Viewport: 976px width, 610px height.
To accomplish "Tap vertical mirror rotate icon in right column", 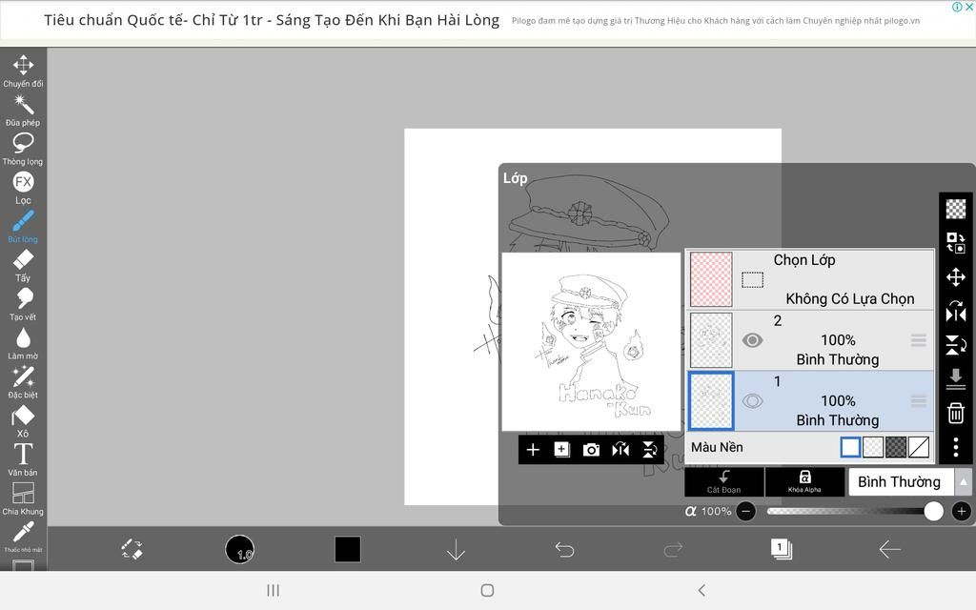I will pyautogui.click(x=956, y=345).
